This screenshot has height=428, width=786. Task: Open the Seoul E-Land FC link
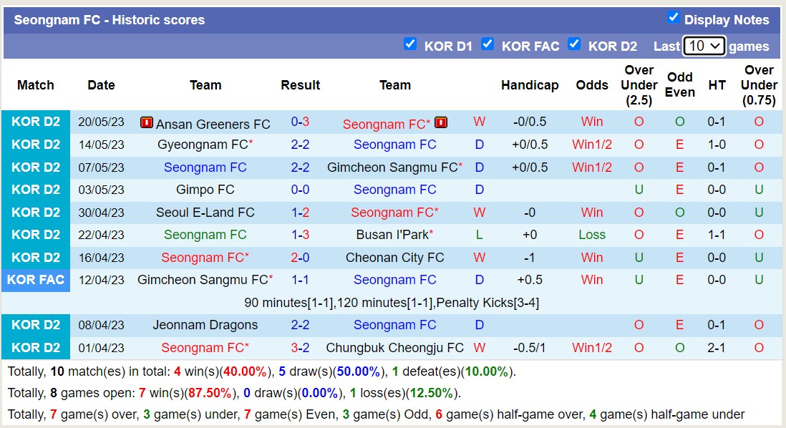pos(205,212)
